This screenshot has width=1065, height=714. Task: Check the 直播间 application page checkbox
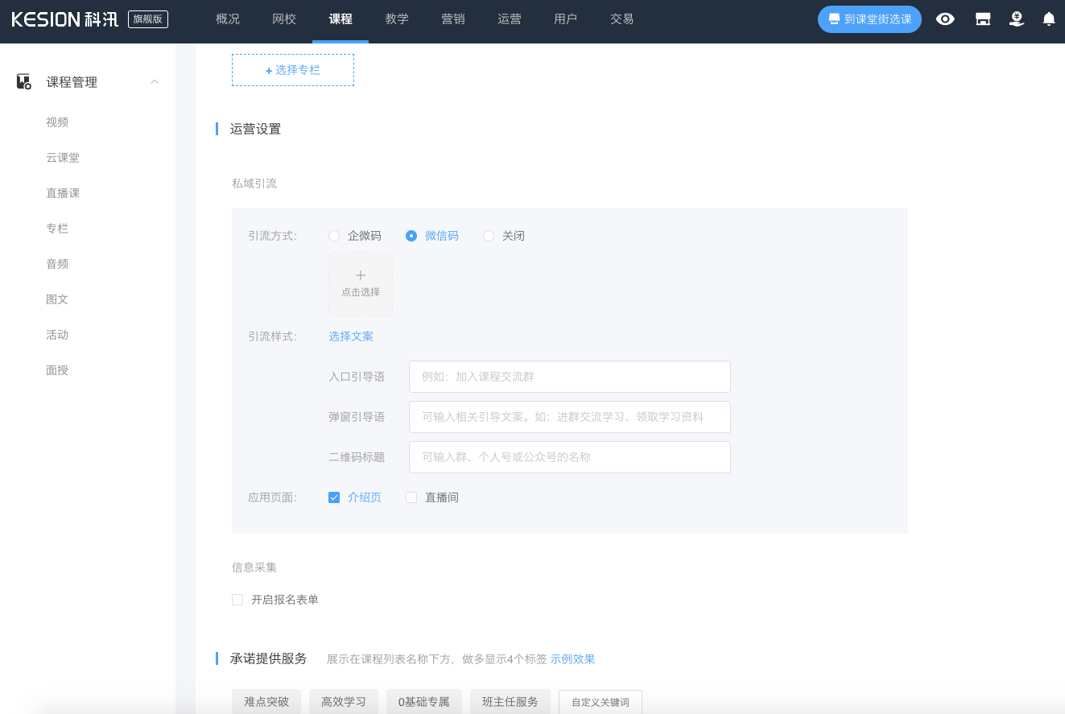coord(411,497)
